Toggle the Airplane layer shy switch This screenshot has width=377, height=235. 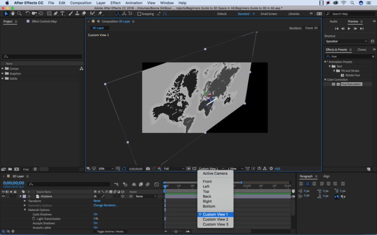(x=95, y=196)
